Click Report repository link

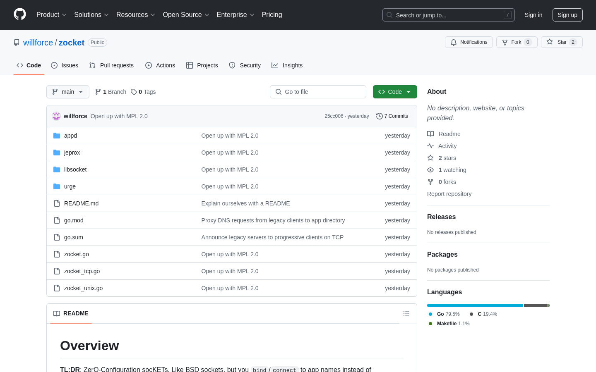[x=449, y=194]
